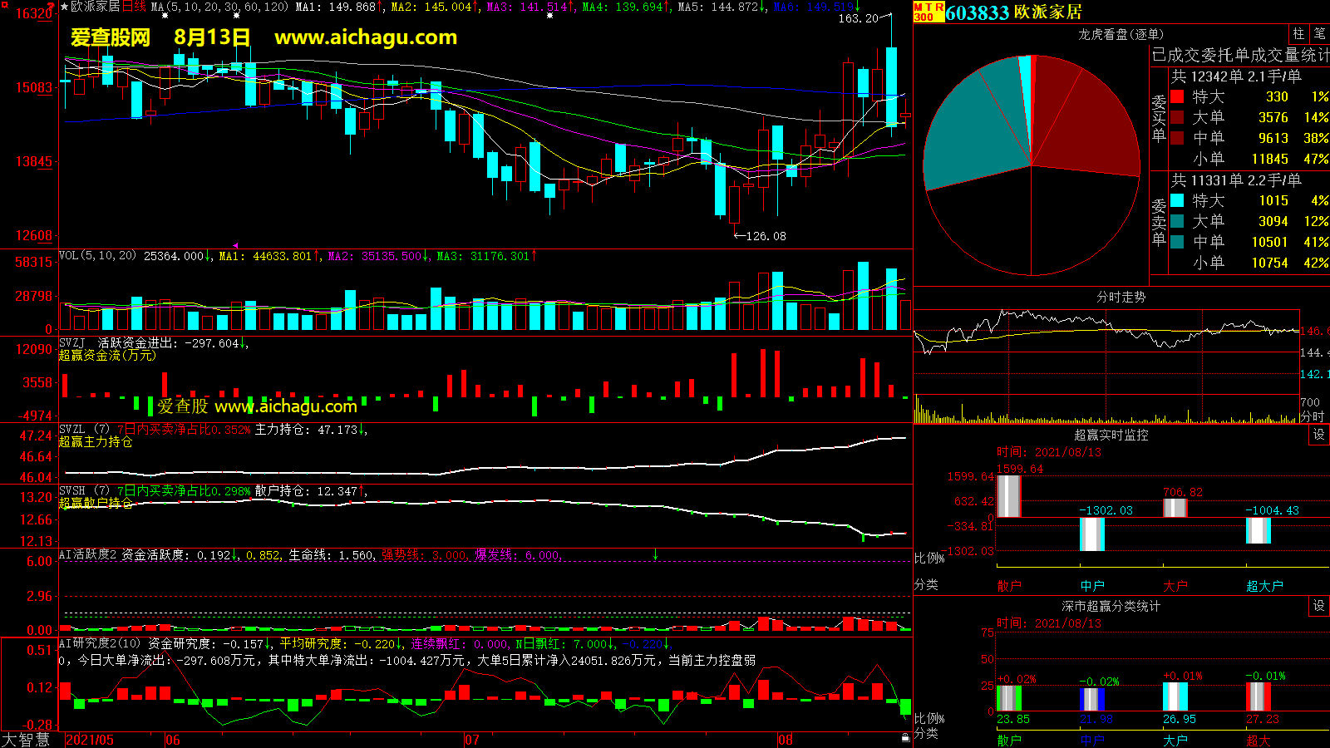The width and height of the screenshot is (1330, 748).
Task: Click the MTR 300 badge icon
Action: (x=929, y=12)
